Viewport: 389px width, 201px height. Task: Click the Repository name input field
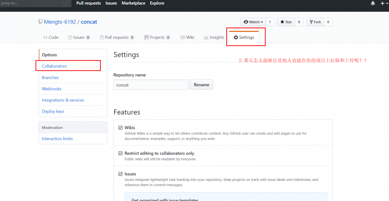151,85
